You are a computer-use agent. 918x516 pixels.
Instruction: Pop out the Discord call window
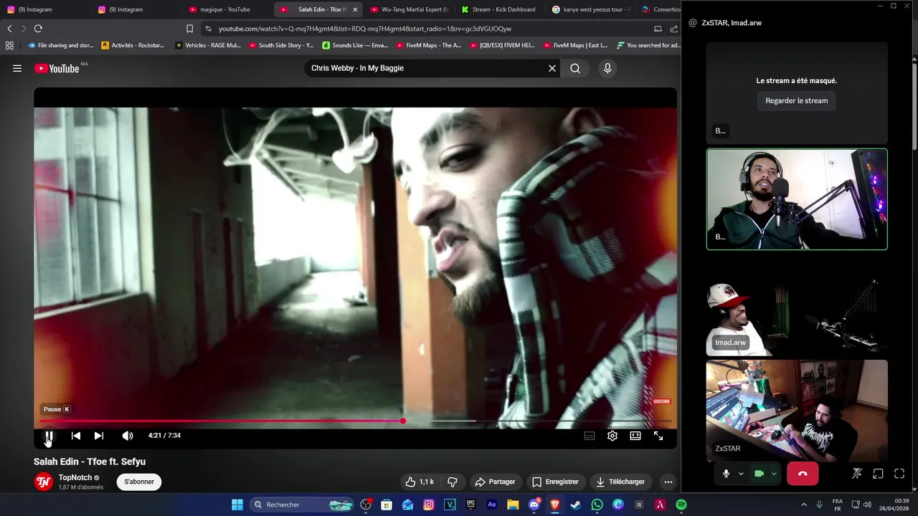pos(878,474)
